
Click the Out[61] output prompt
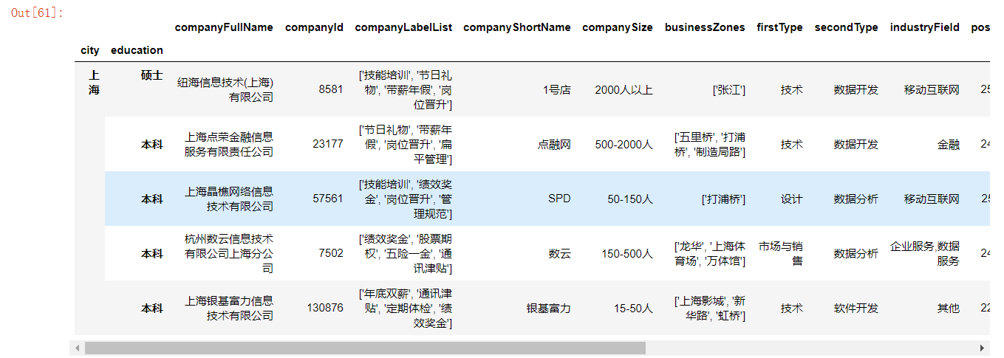[37, 13]
